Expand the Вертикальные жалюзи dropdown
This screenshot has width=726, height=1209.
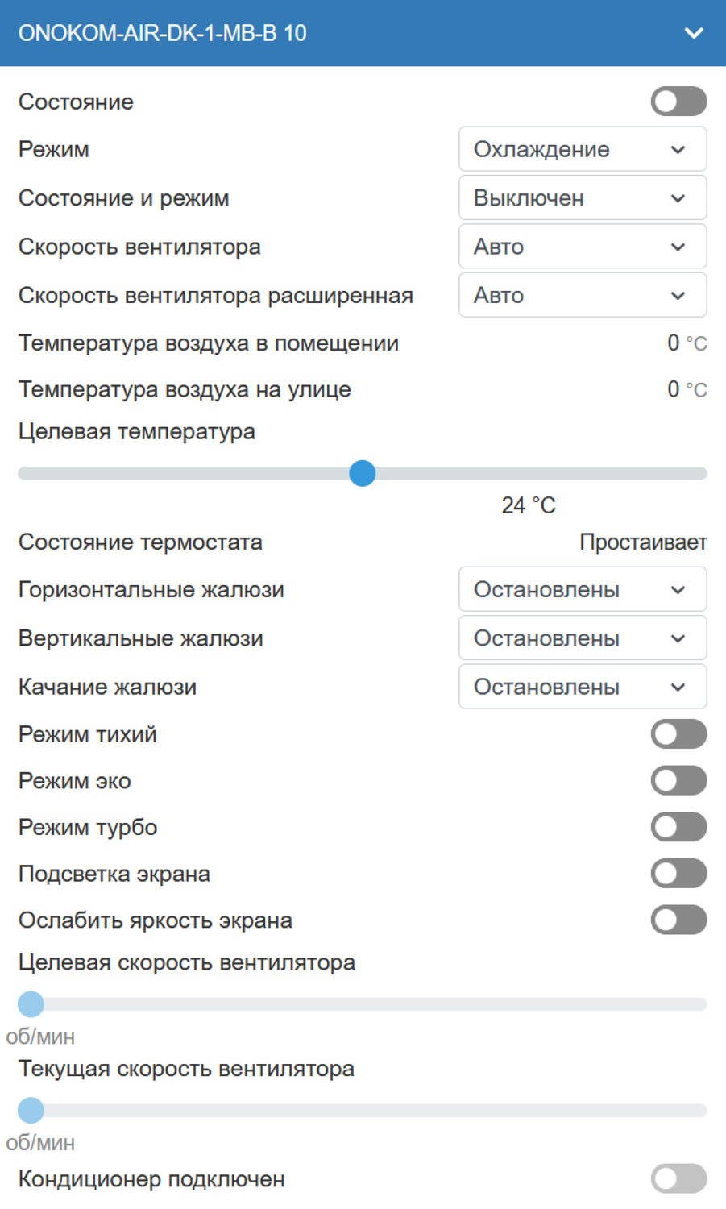coord(582,638)
